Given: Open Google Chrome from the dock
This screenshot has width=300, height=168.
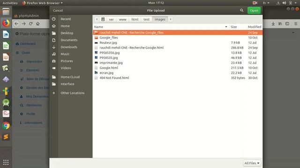Looking at the screenshot, I should tap(6, 126).
